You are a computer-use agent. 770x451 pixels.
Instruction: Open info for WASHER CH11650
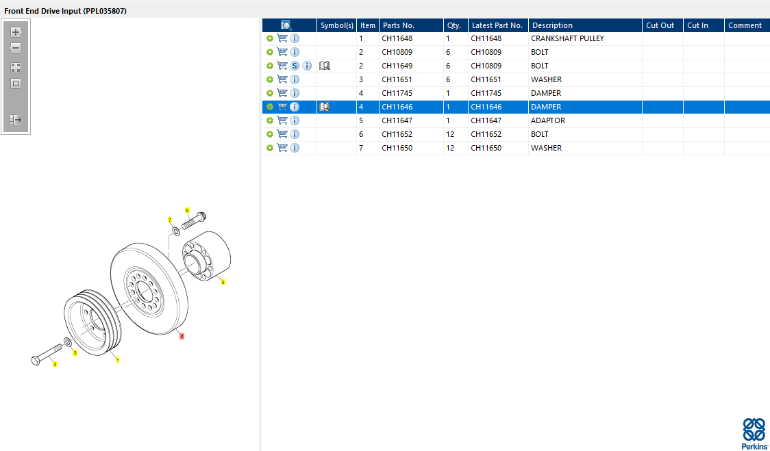(x=295, y=149)
